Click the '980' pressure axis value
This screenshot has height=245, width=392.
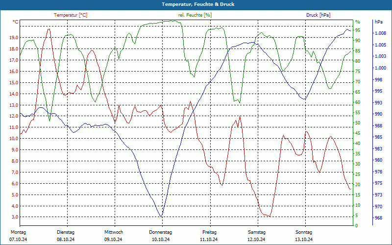[x=378, y=160]
